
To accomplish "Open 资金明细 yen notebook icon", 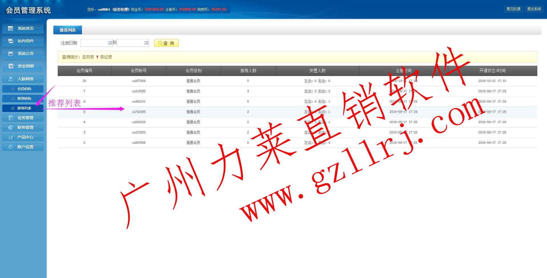I will point(11,66).
